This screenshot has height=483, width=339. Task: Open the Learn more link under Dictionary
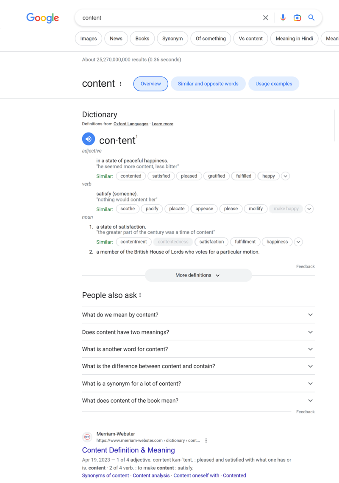162,124
